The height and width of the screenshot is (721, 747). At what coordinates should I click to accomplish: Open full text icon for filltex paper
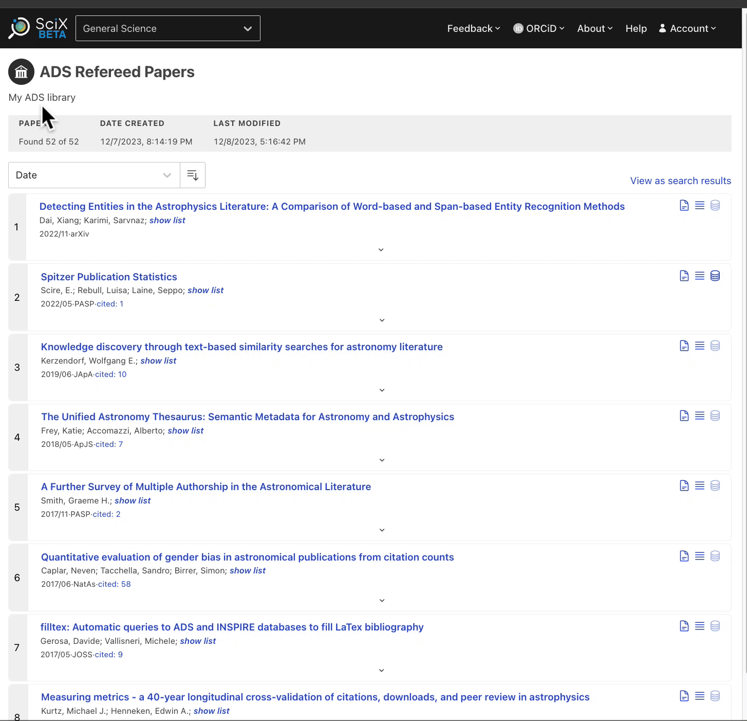[684, 626]
